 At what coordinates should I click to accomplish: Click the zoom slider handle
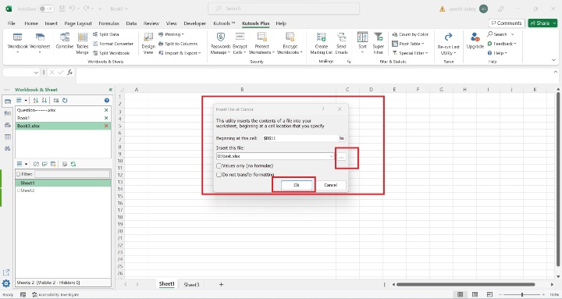[x=522, y=294]
